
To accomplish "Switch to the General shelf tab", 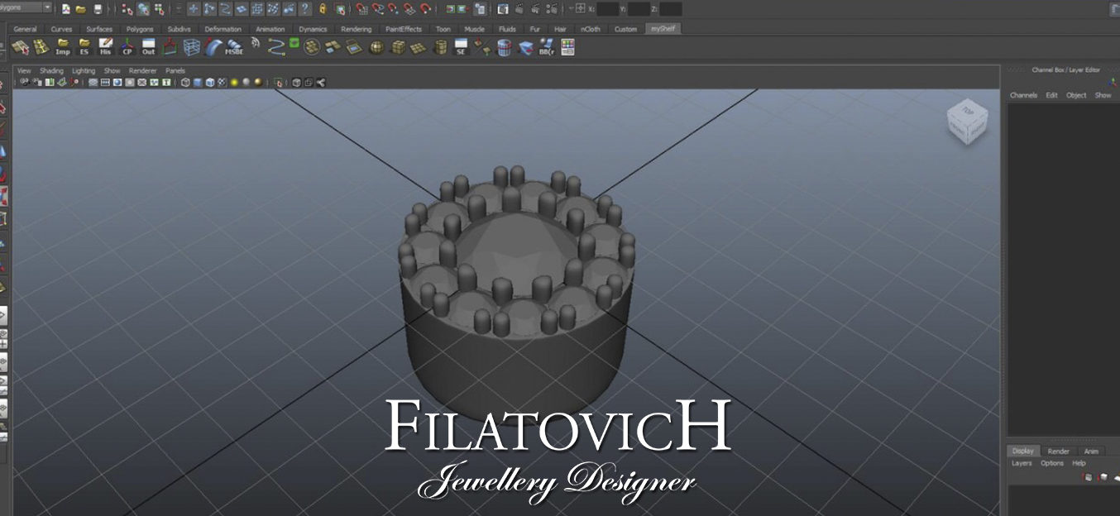I will 25,29.
